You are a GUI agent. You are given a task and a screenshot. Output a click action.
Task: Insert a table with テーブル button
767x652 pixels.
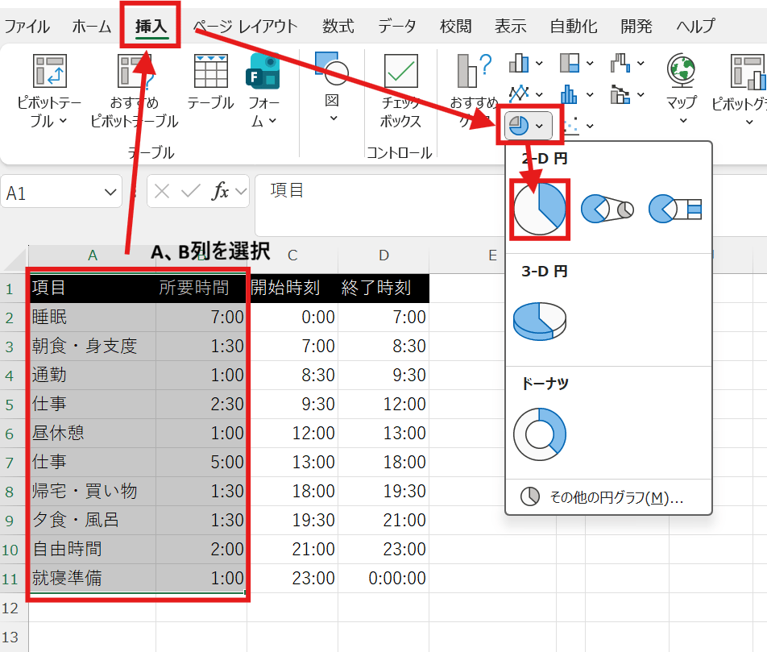point(210,82)
